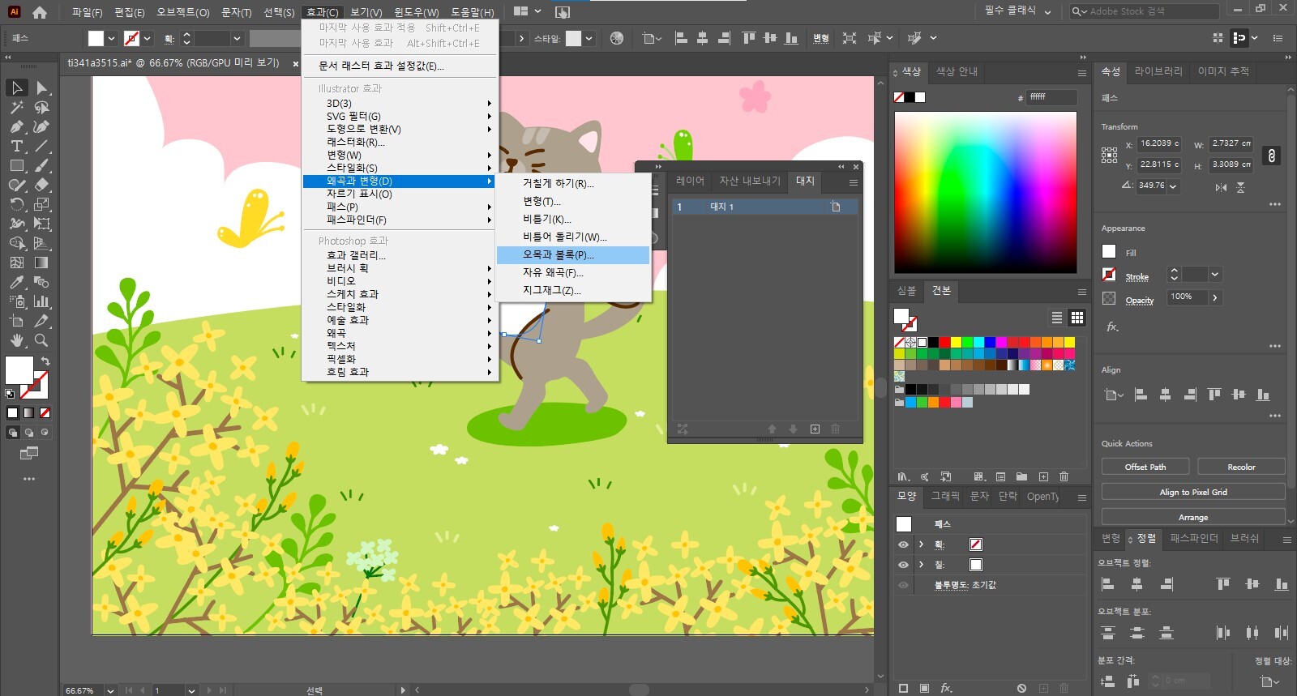The width and height of the screenshot is (1297, 696).
Task: Click the Gradient tool
Action: [41, 263]
